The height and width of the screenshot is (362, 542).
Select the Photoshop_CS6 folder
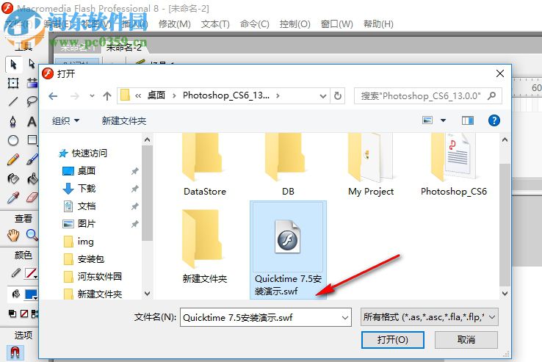[454, 165]
